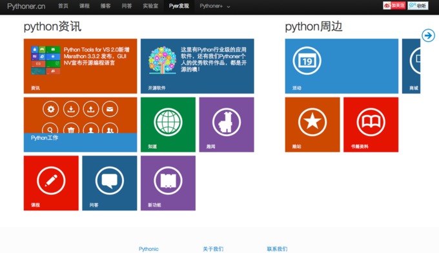Click the Weibo 加关注 button
The height and width of the screenshot is (253, 439).
point(394,5)
